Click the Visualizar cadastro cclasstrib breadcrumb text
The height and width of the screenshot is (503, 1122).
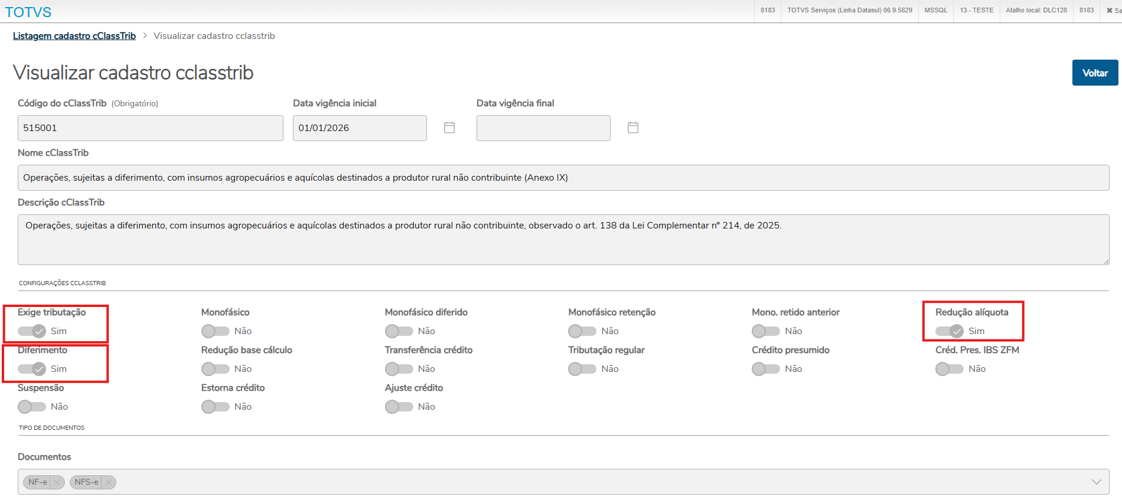pyautogui.click(x=214, y=36)
